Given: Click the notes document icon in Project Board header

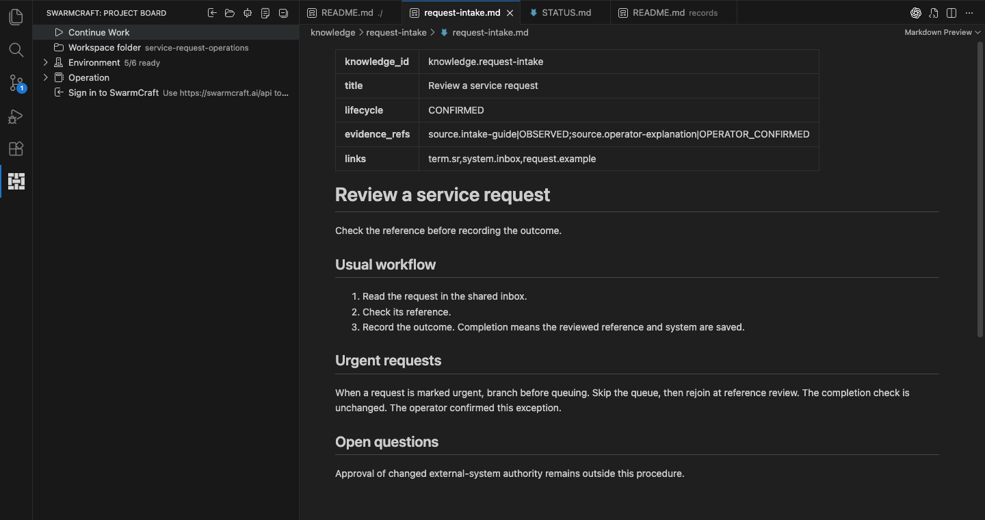Looking at the screenshot, I should point(265,13).
